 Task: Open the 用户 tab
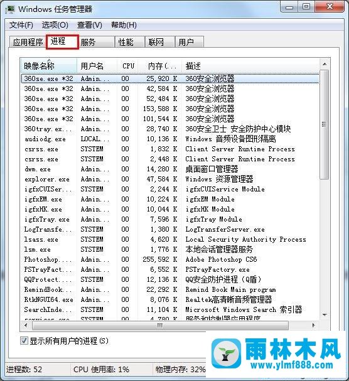tap(189, 42)
